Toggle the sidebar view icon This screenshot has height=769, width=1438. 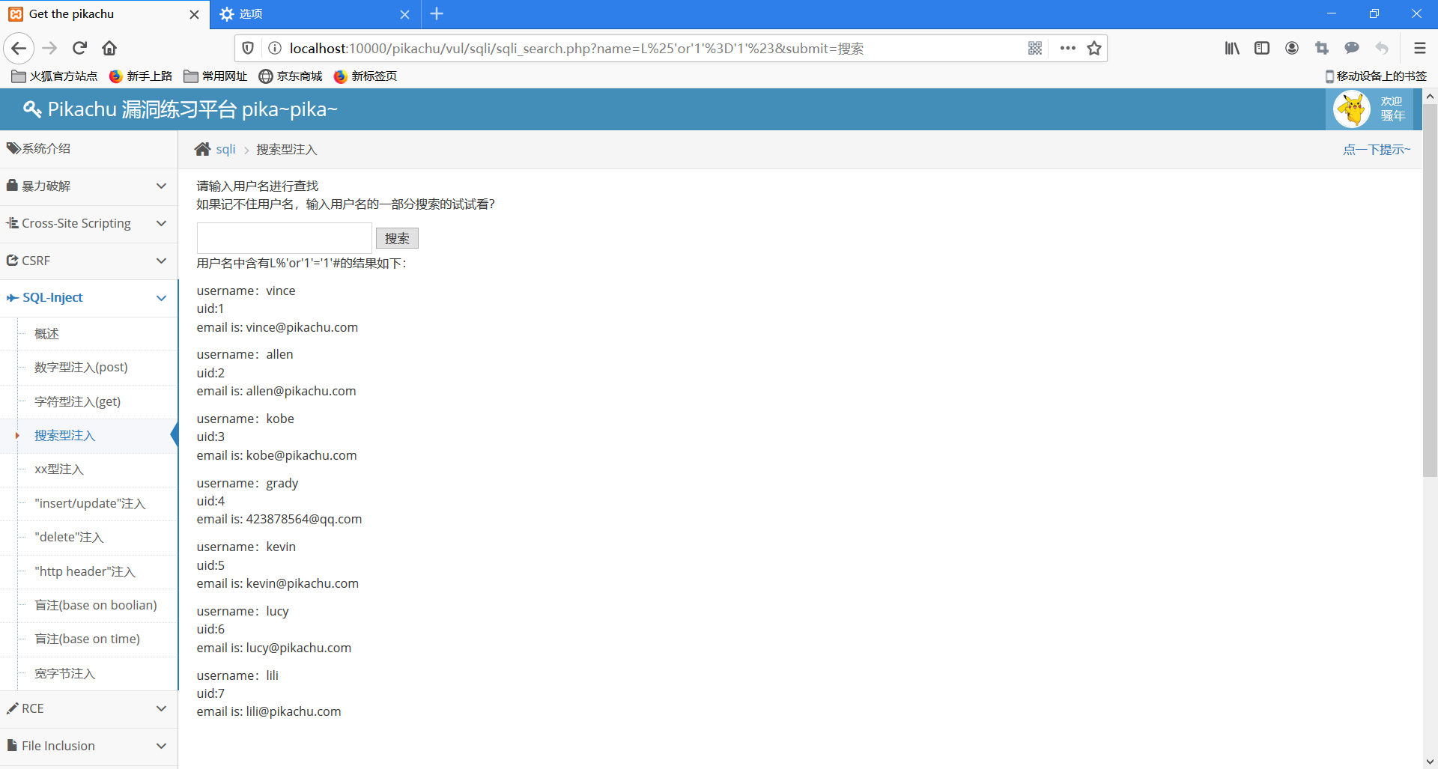[x=1262, y=48]
